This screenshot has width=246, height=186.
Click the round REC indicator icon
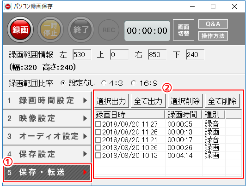109,30
